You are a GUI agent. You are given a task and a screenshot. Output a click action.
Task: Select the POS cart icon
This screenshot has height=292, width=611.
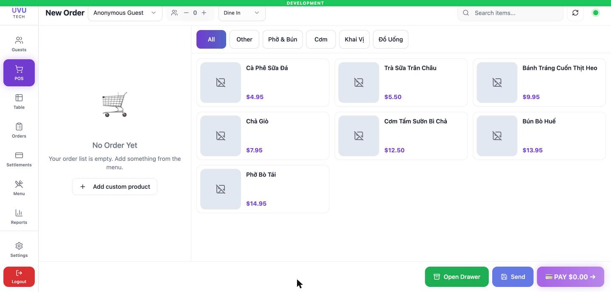tap(19, 69)
